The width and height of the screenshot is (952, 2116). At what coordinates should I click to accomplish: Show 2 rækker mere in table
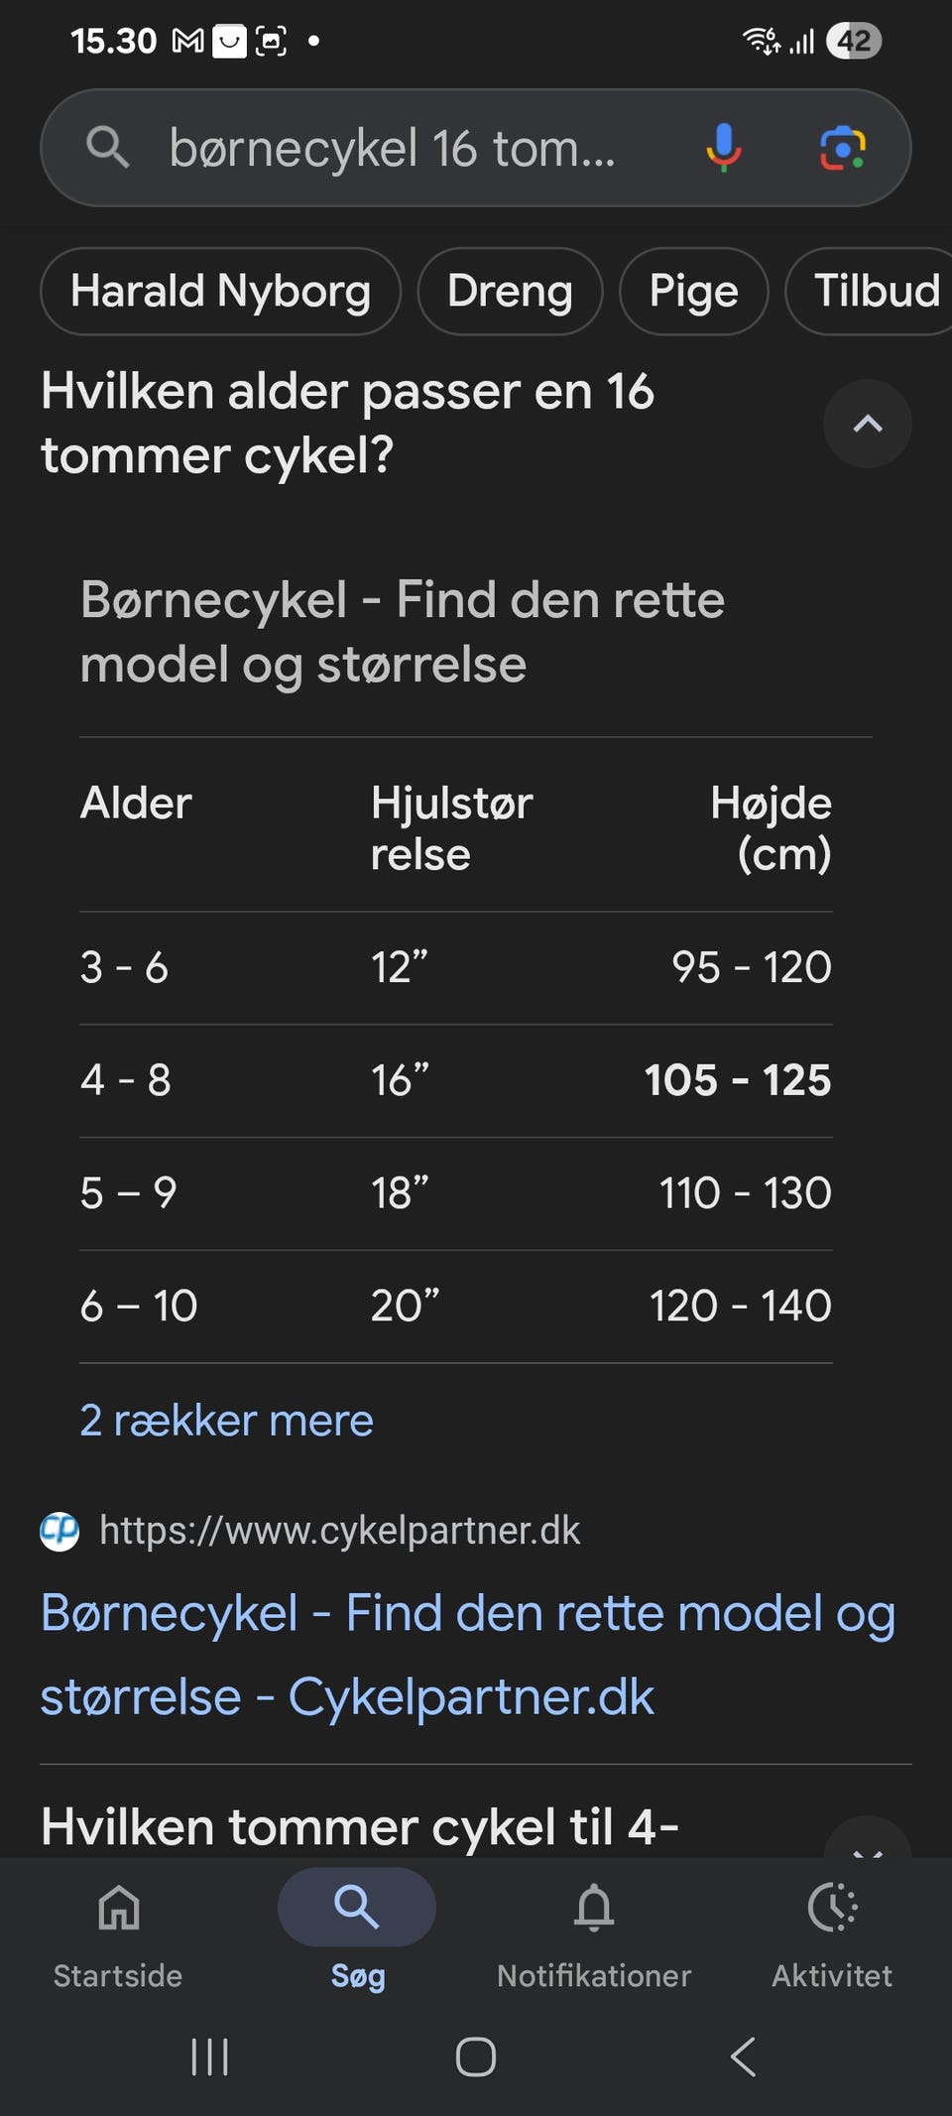pos(226,1421)
